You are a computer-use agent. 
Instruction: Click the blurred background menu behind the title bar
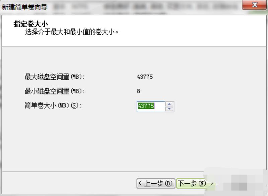click(x=145, y=7)
